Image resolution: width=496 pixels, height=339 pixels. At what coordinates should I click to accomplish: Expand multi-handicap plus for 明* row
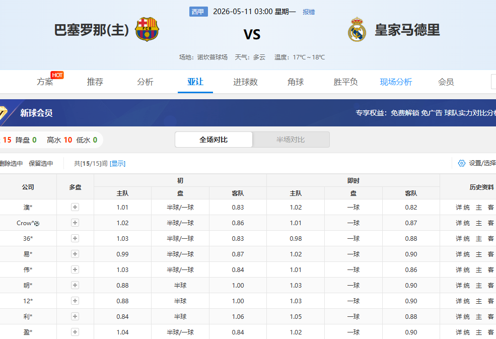(75, 285)
